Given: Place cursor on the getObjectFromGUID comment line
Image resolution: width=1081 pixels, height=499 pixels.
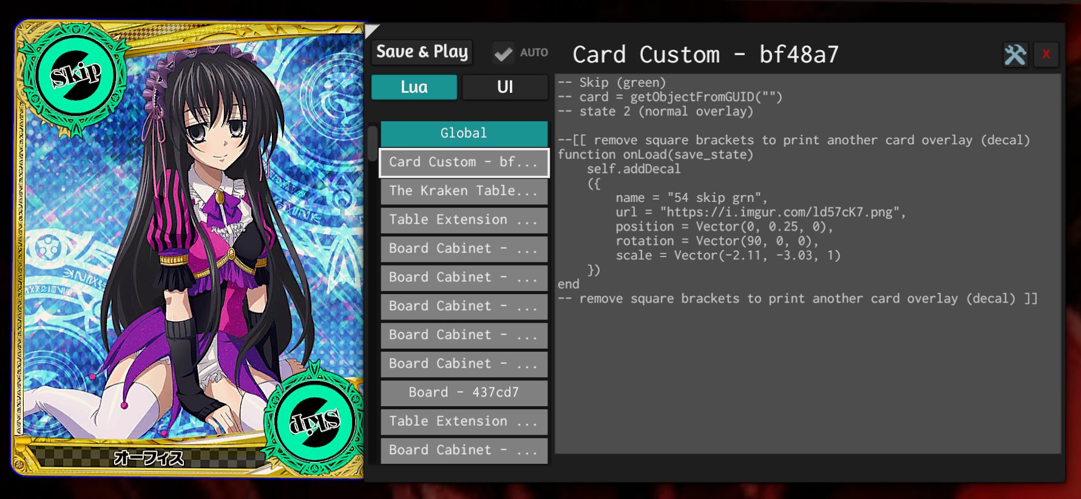Looking at the screenshot, I should coord(670,97).
